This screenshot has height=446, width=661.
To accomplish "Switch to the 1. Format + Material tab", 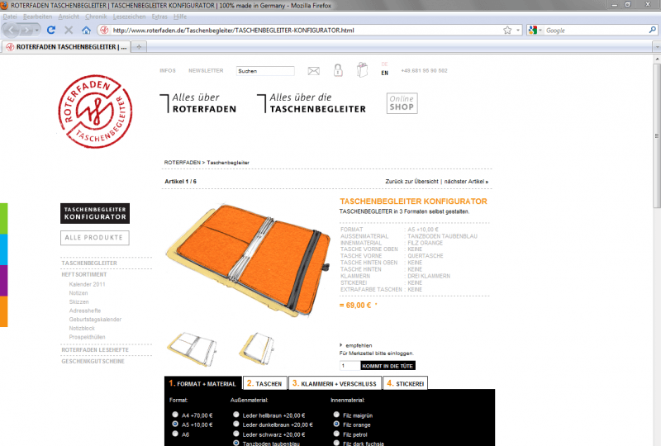I will [202, 383].
